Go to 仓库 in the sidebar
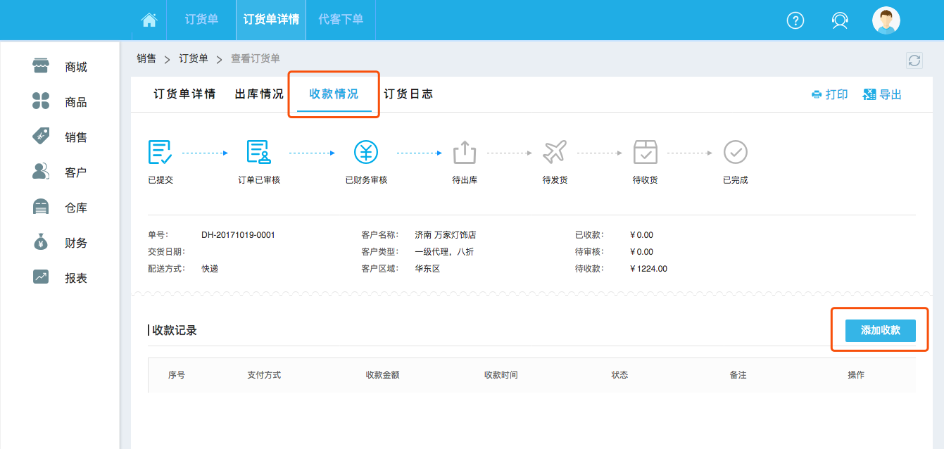 point(61,208)
